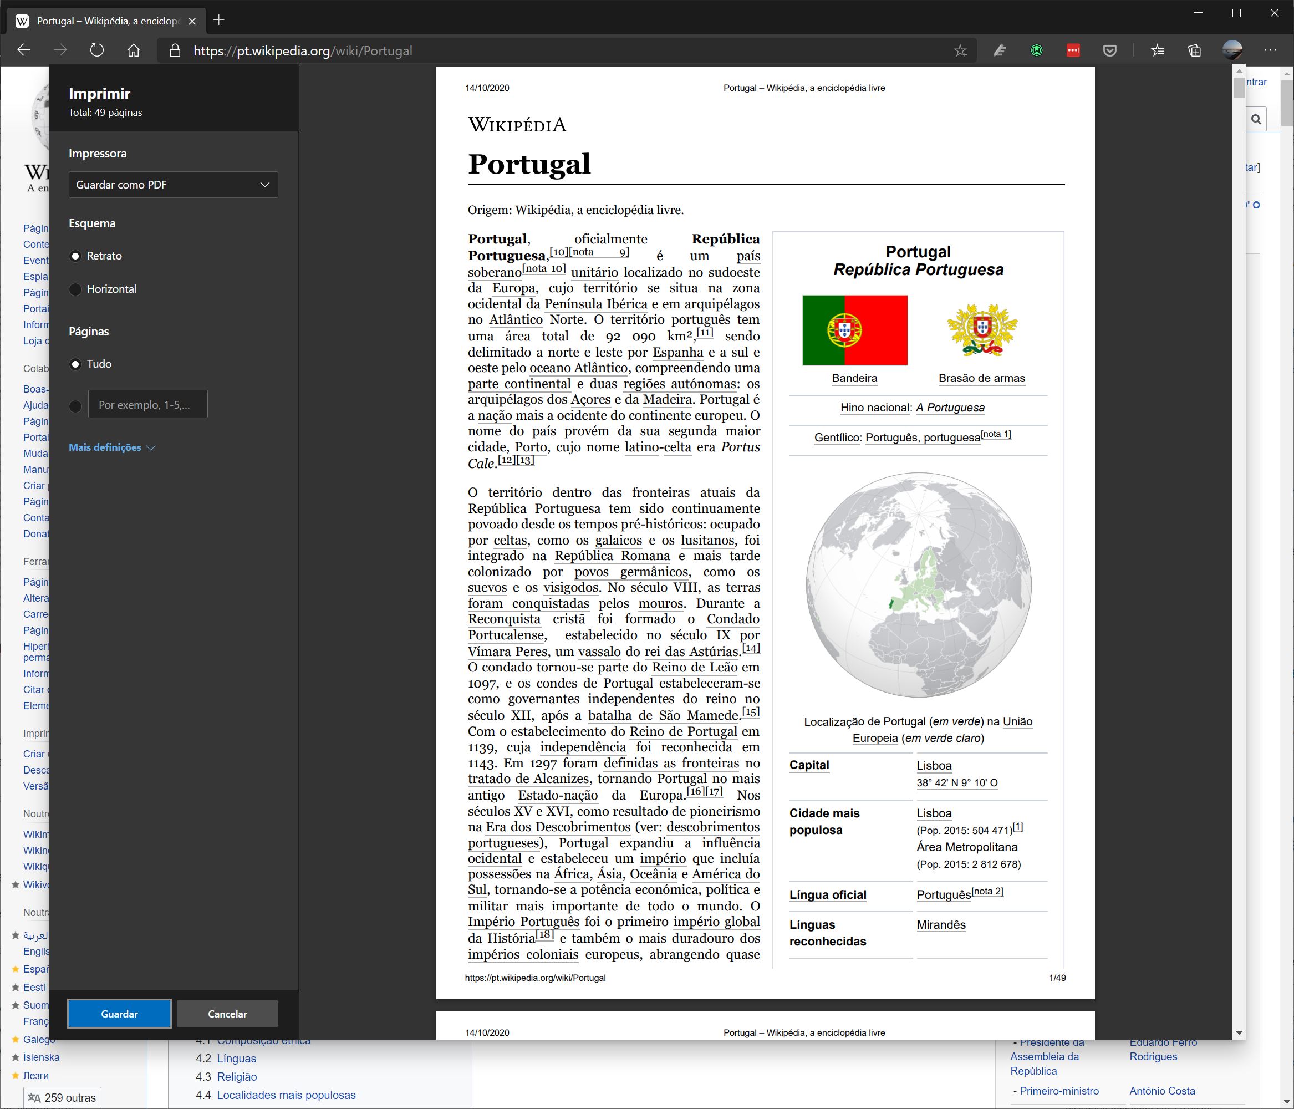Click the A Portuguesa anthem link
The height and width of the screenshot is (1109, 1294).
coord(950,408)
